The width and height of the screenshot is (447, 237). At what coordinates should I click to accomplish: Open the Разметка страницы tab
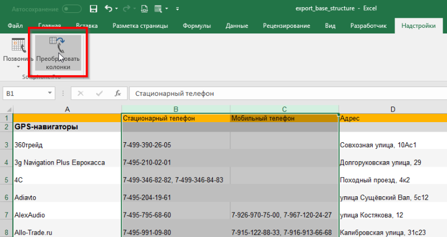(x=140, y=26)
